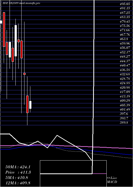Click the 487.25 price level label
The image size is (133, 187).
(x=125, y=13)
